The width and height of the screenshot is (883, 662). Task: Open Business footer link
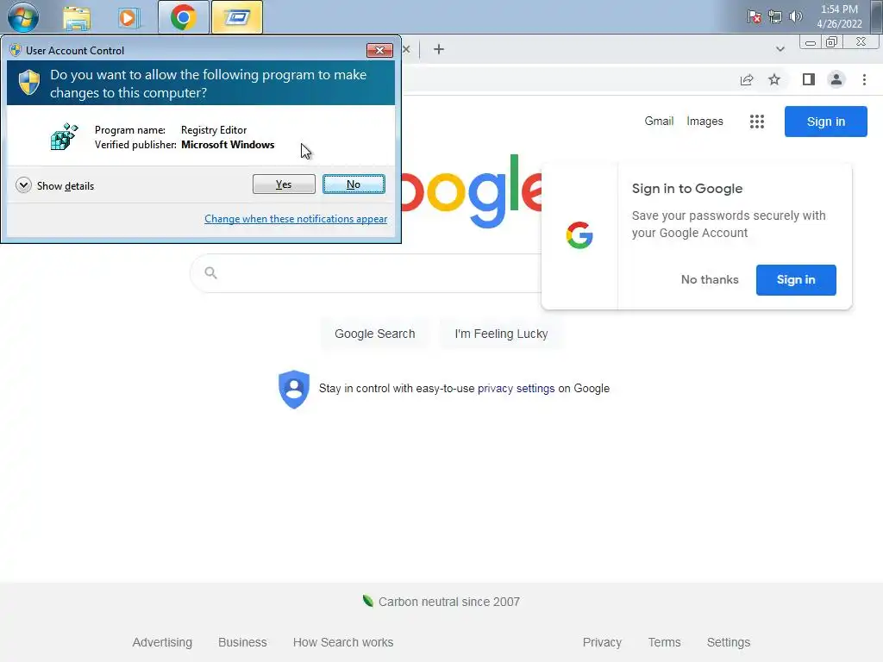[x=242, y=642]
